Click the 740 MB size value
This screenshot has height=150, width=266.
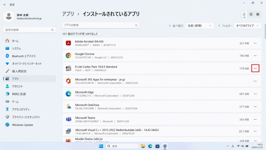[244, 56]
